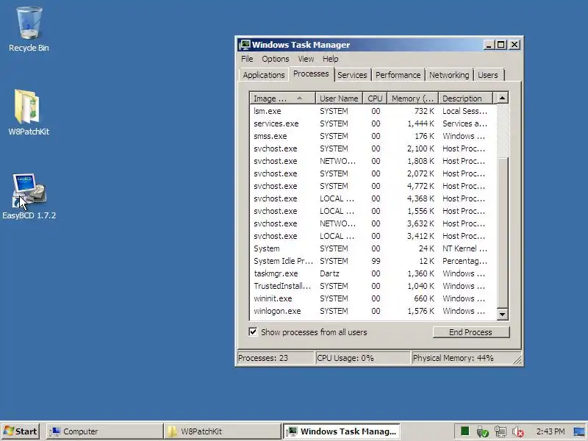Select the services.exe process row

(x=373, y=123)
